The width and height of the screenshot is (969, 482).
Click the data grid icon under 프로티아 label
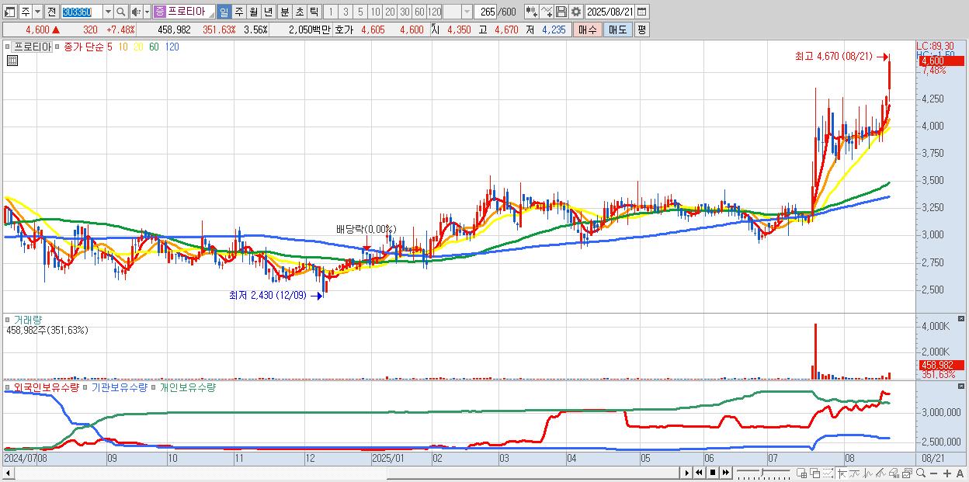(12, 61)
